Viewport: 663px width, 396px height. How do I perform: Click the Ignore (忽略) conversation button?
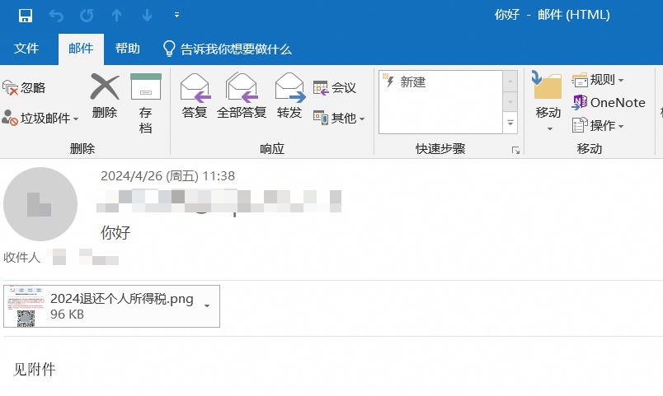(x=24, y=87)
